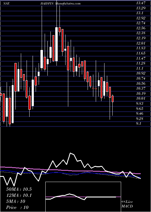Click the 9.65 price label
This screenshot has width=151, height=212.
coord(140,108)
